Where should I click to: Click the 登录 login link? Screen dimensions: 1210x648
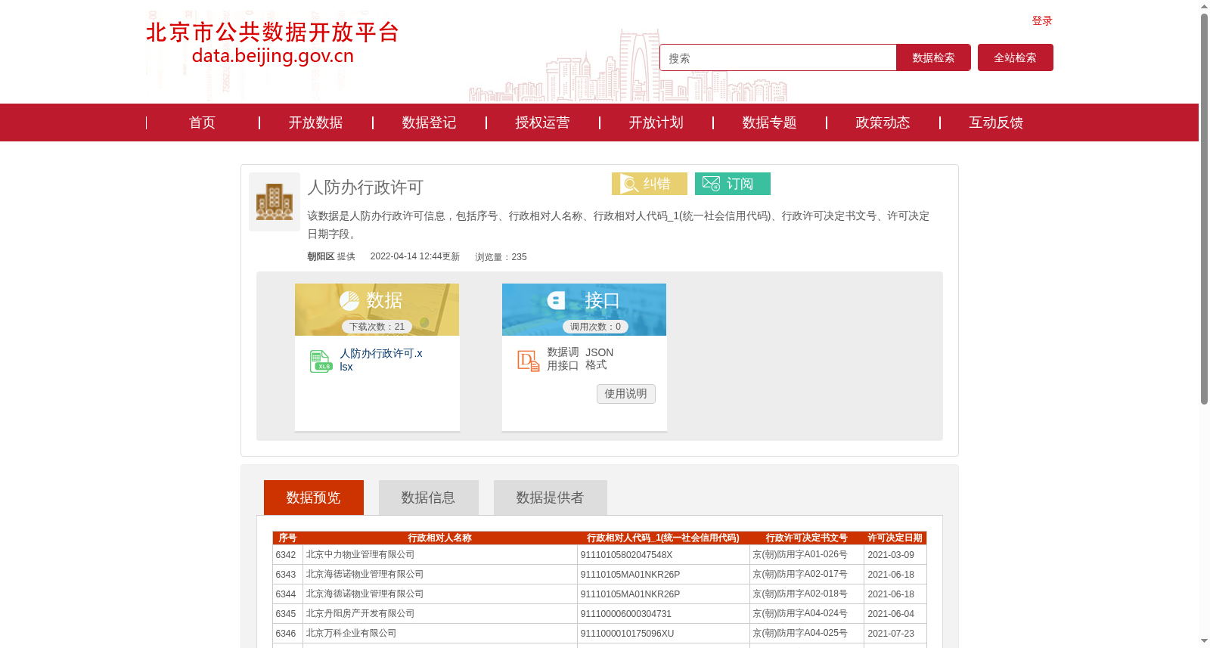click(x=1042, y=21)
